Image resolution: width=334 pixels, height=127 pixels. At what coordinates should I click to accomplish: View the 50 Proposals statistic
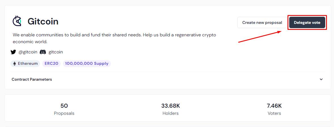point(64,109)
